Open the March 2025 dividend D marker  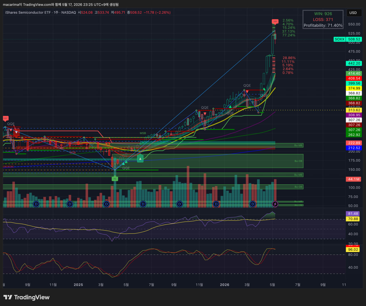click(x=106, y=204)
